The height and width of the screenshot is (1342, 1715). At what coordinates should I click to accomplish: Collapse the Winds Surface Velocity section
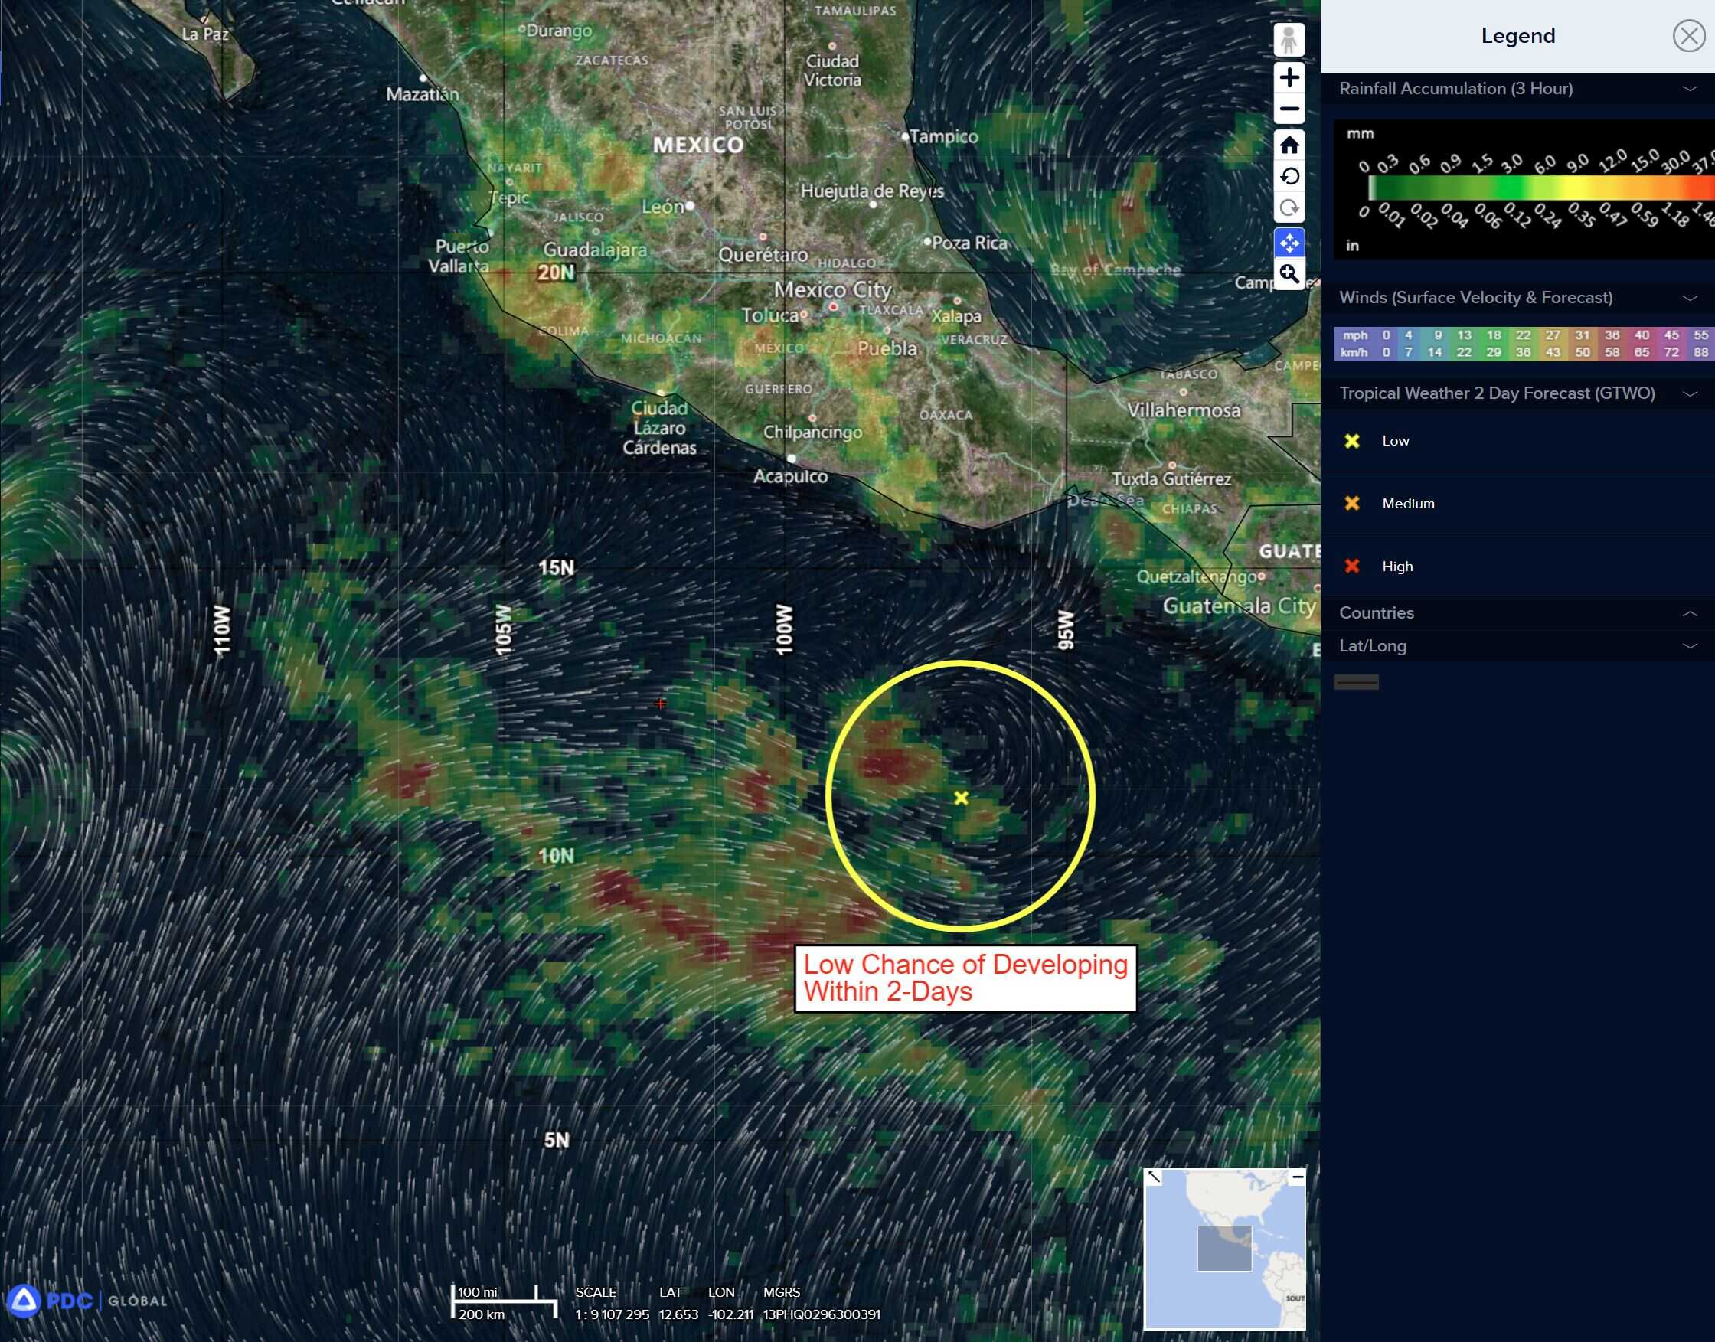tap(1689, 298)
